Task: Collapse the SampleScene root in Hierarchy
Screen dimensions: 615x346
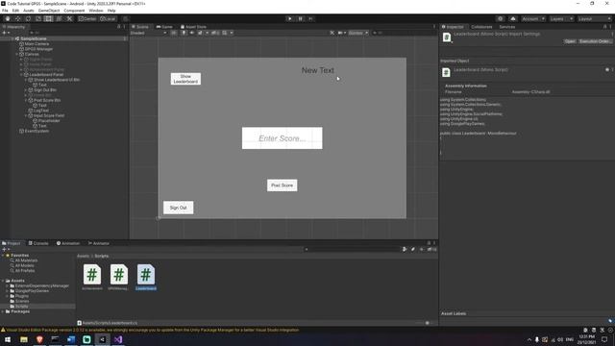Action: (12, 38)
